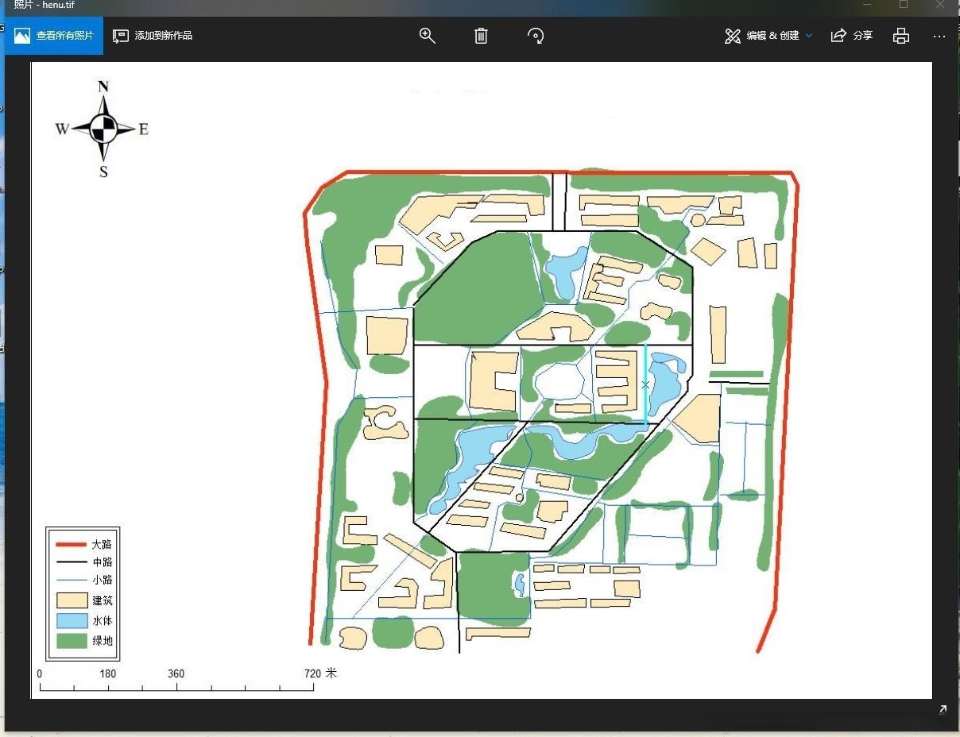
Task: Click the 720 米 scale label
Action: click(x=321, y=673)
